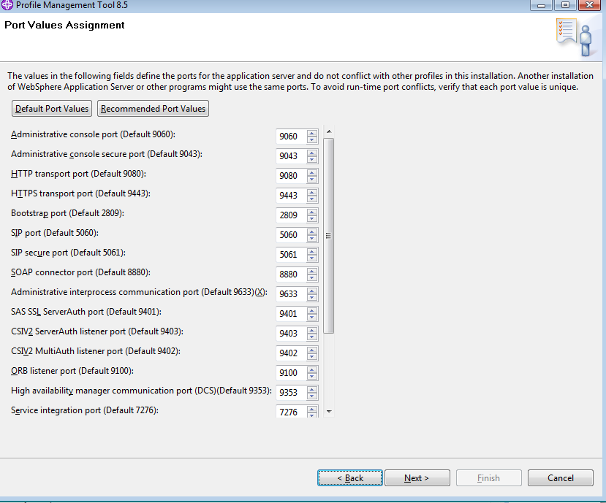The image size is (606, 503).
Task: Decrement the Bootstrap port 2809
Action: click(312, 218)
